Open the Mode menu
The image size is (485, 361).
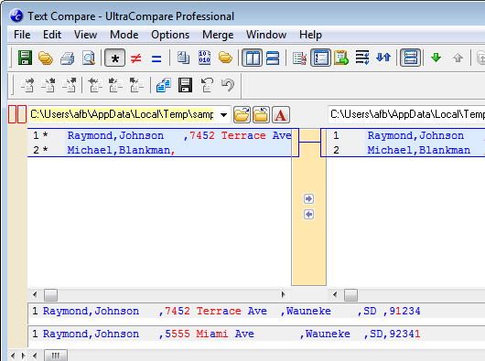pyautogui.click(x=124, y=35)
